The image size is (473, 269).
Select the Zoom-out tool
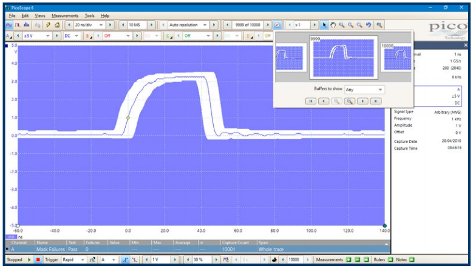(359, 25)
